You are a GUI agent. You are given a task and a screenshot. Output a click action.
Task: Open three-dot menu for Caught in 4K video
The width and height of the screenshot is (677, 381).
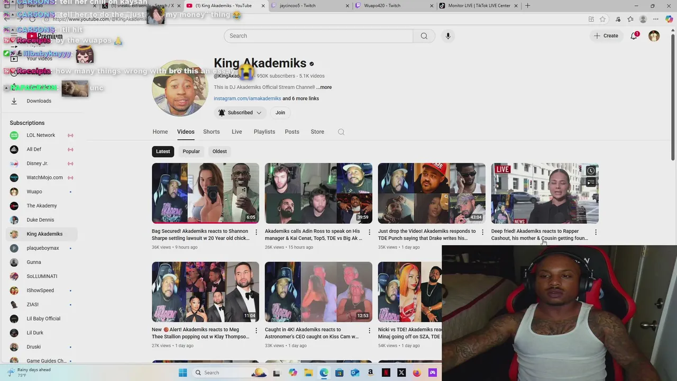369,330
